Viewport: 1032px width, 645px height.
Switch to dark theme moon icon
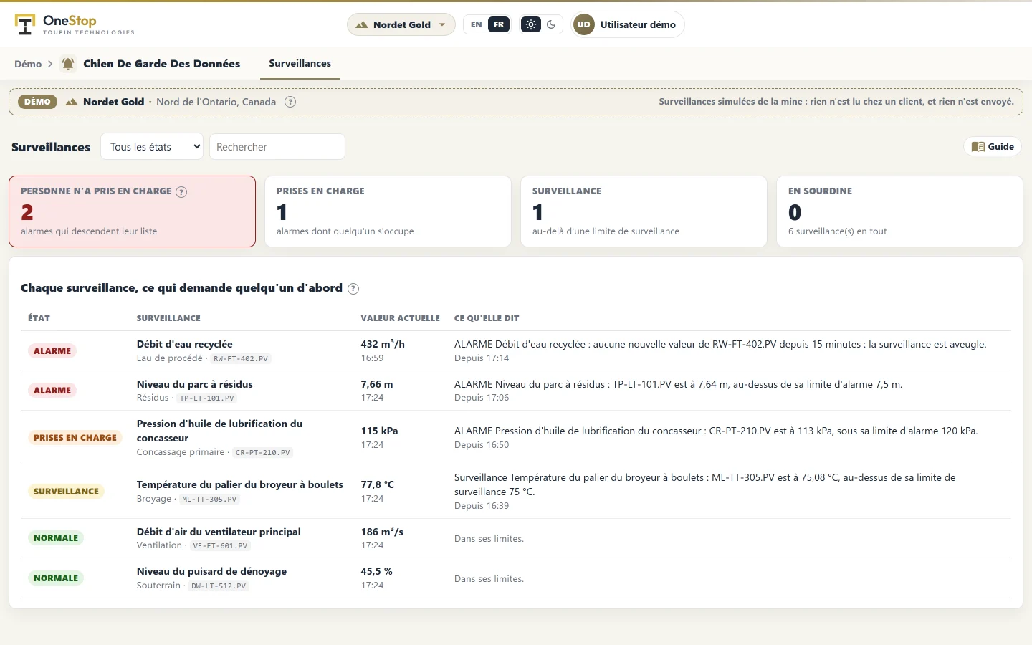coord(551,24)
